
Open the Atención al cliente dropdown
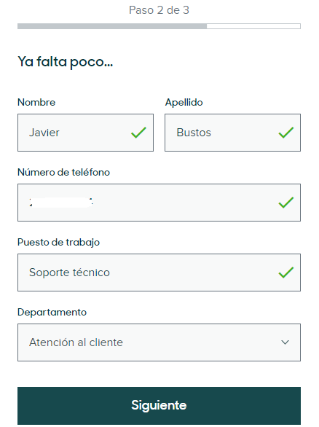(159, 342)
